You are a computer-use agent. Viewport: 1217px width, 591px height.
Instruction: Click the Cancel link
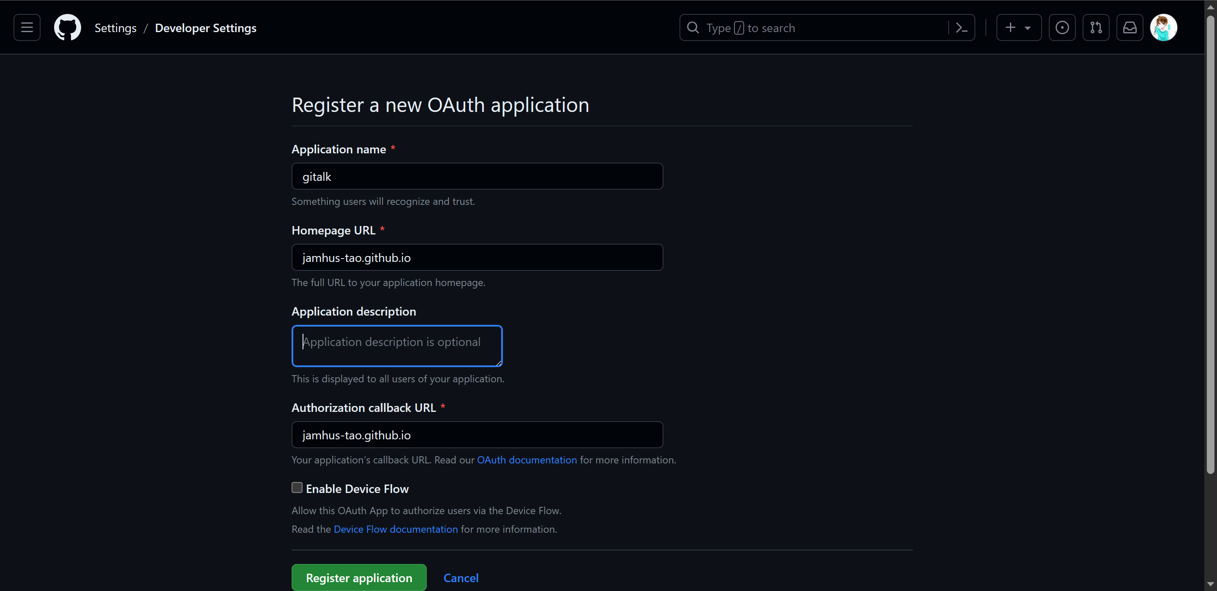click(x=460, y=578)
